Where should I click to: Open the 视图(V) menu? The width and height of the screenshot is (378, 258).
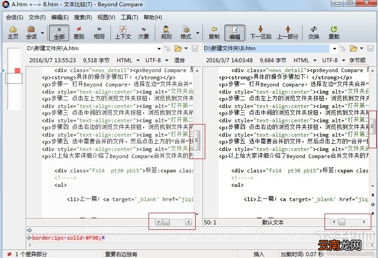pyautogui.click(x=106, y=17)
